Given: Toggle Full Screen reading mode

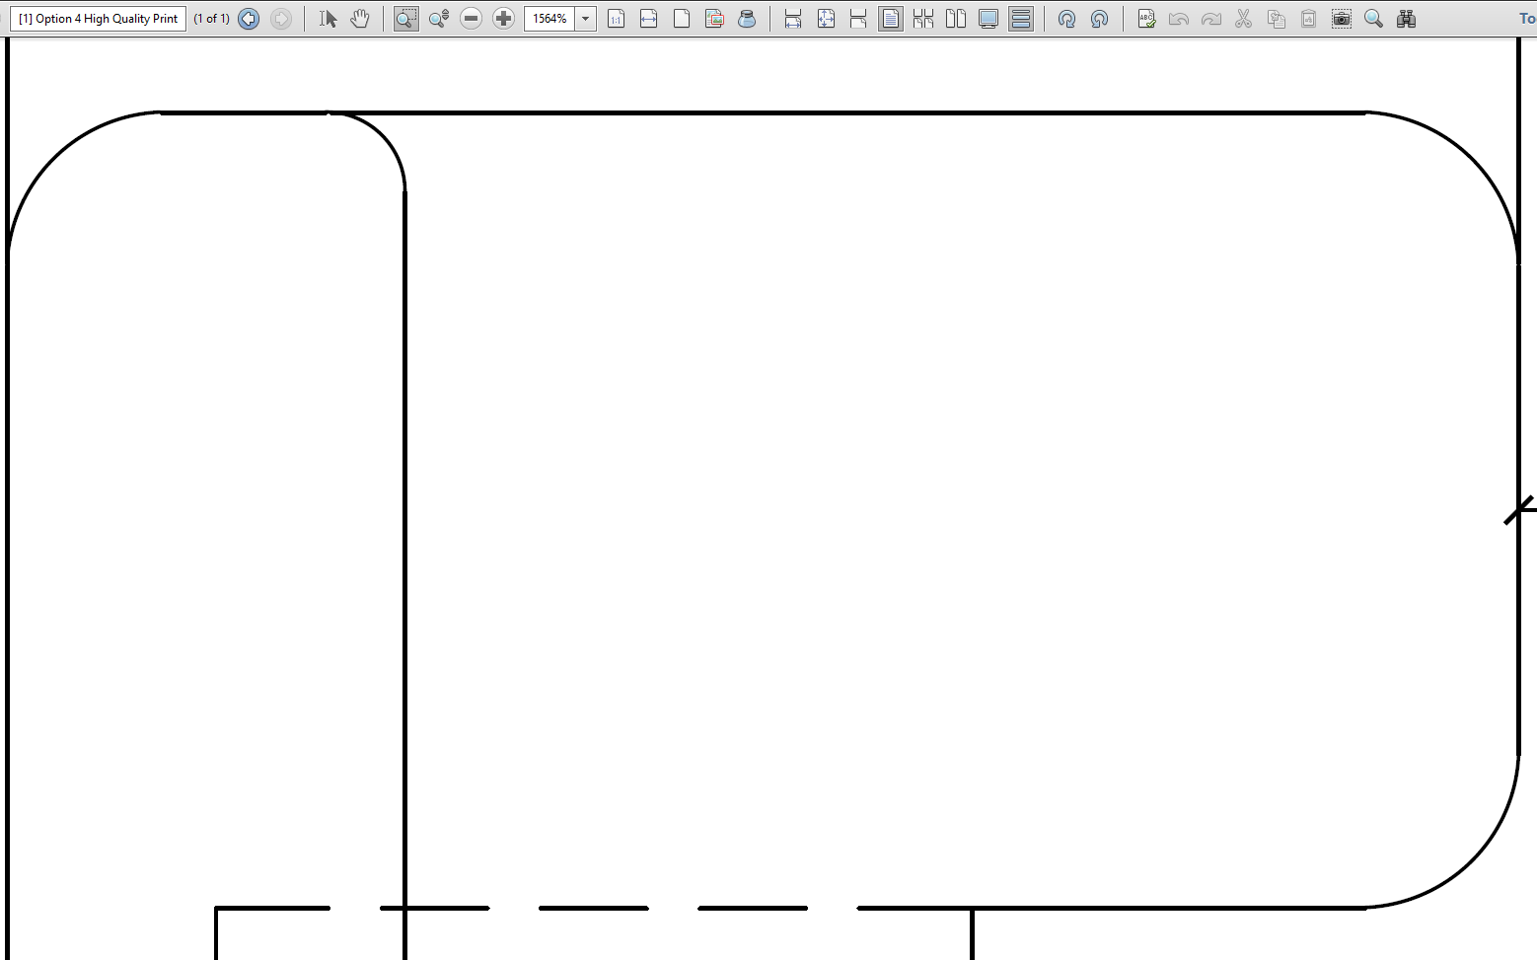Looking at the screenshot, I should 988,18.
